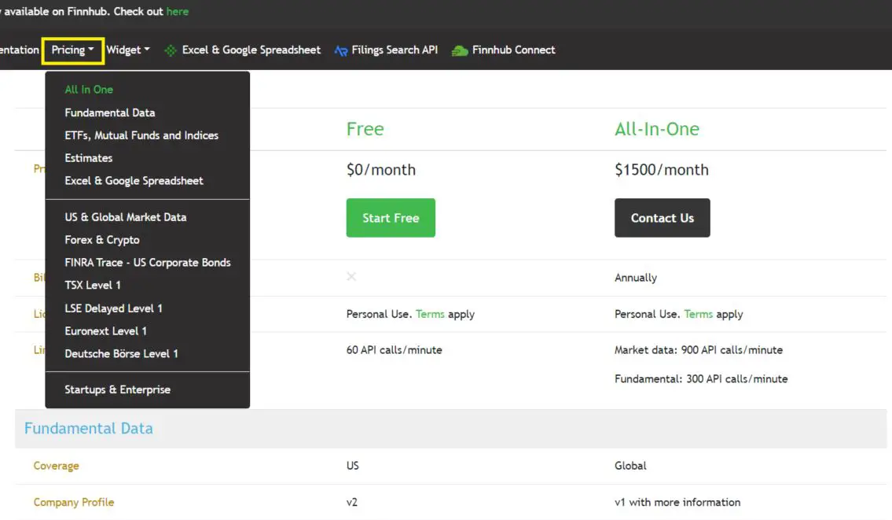Screen dimensions: 892x520
Task: Open Estimates from the Pricing menu
Action: point(89,158)
